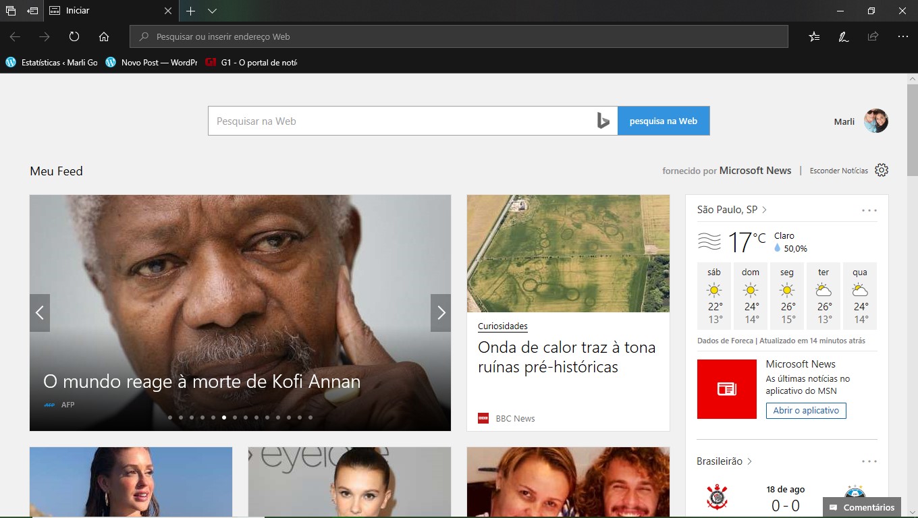Open a new tab with plus icon

coord(191,11)
